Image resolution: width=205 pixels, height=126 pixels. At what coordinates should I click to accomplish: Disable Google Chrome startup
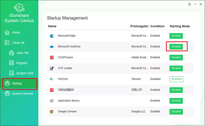tap(176, 111)
